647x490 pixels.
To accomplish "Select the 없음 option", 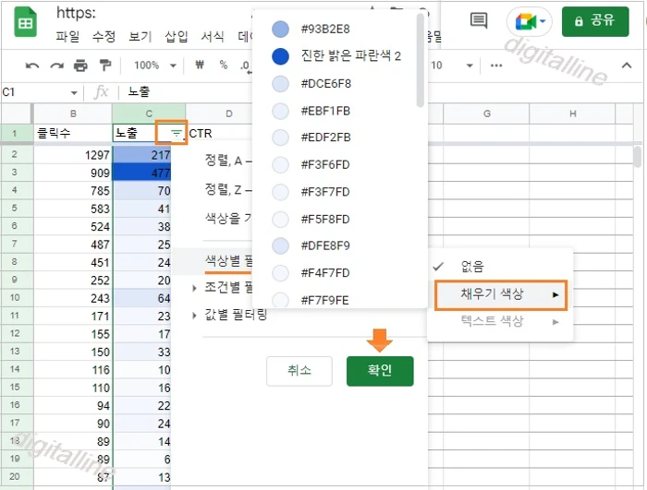I will click(x=501, y=267).
